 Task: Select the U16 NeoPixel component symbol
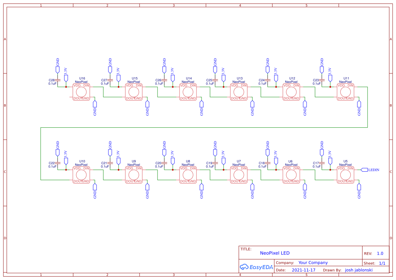coord(81,91)
